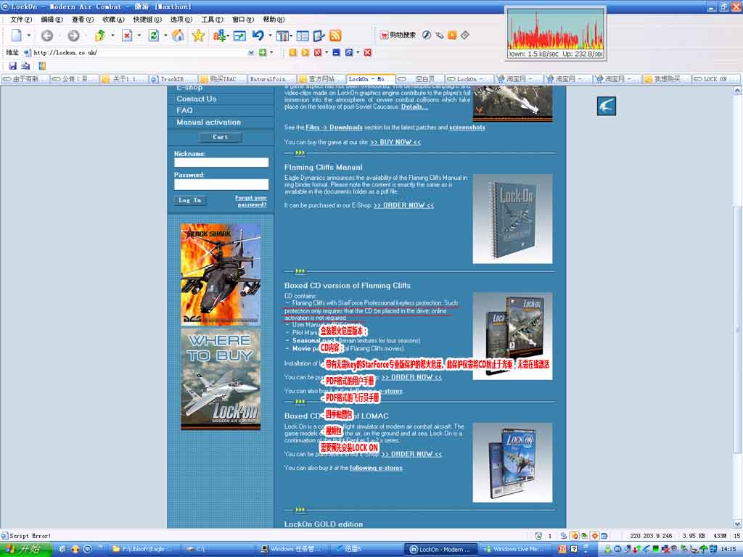
Task: Switch to the 空白页 blank page tab
Action: pos(420,79)
